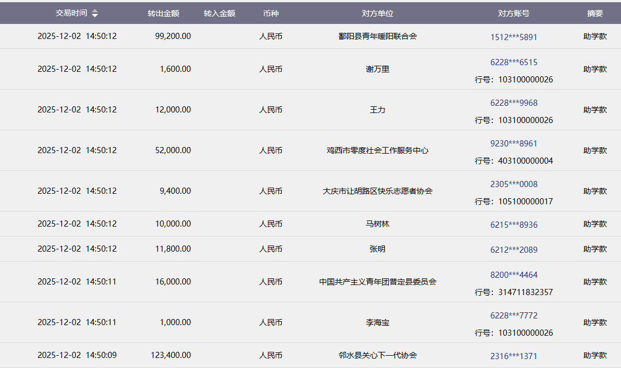The height and width of the screenshot is (368, 621).
Task: Select the 鄱阳县青年暖阳联合会 payee name
Action: click(x=378, y=36)
